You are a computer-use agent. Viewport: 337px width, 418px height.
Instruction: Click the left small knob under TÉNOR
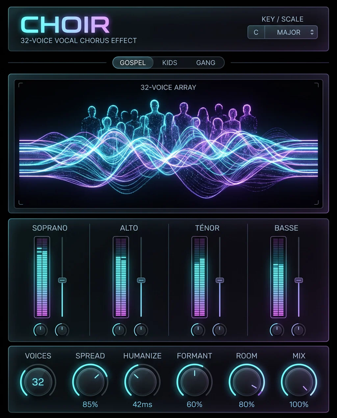point(198,330)
